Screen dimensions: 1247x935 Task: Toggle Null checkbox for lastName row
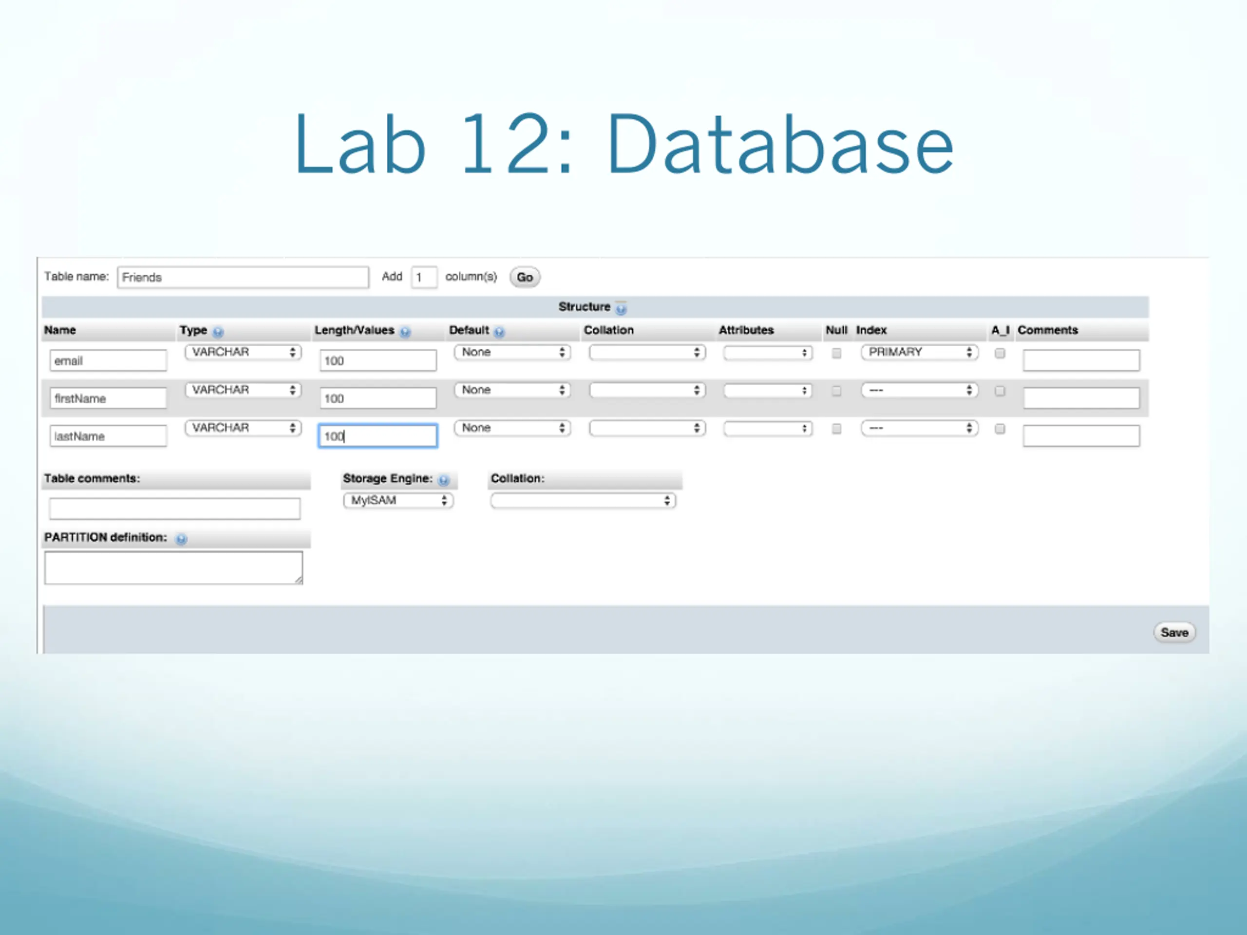(836, 429)
